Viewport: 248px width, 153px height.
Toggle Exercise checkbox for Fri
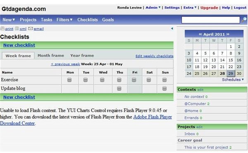coord(134,80)
